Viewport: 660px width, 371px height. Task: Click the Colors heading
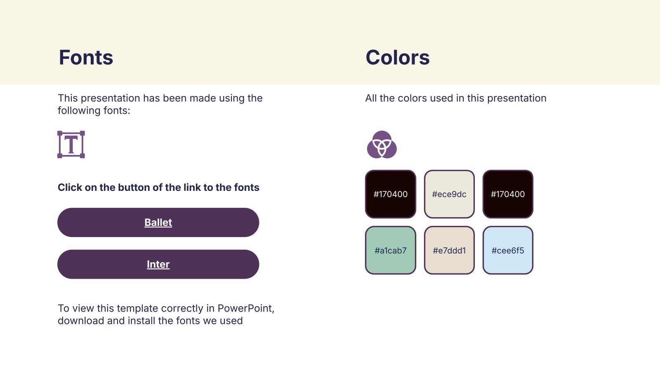[x=397, y=57]
